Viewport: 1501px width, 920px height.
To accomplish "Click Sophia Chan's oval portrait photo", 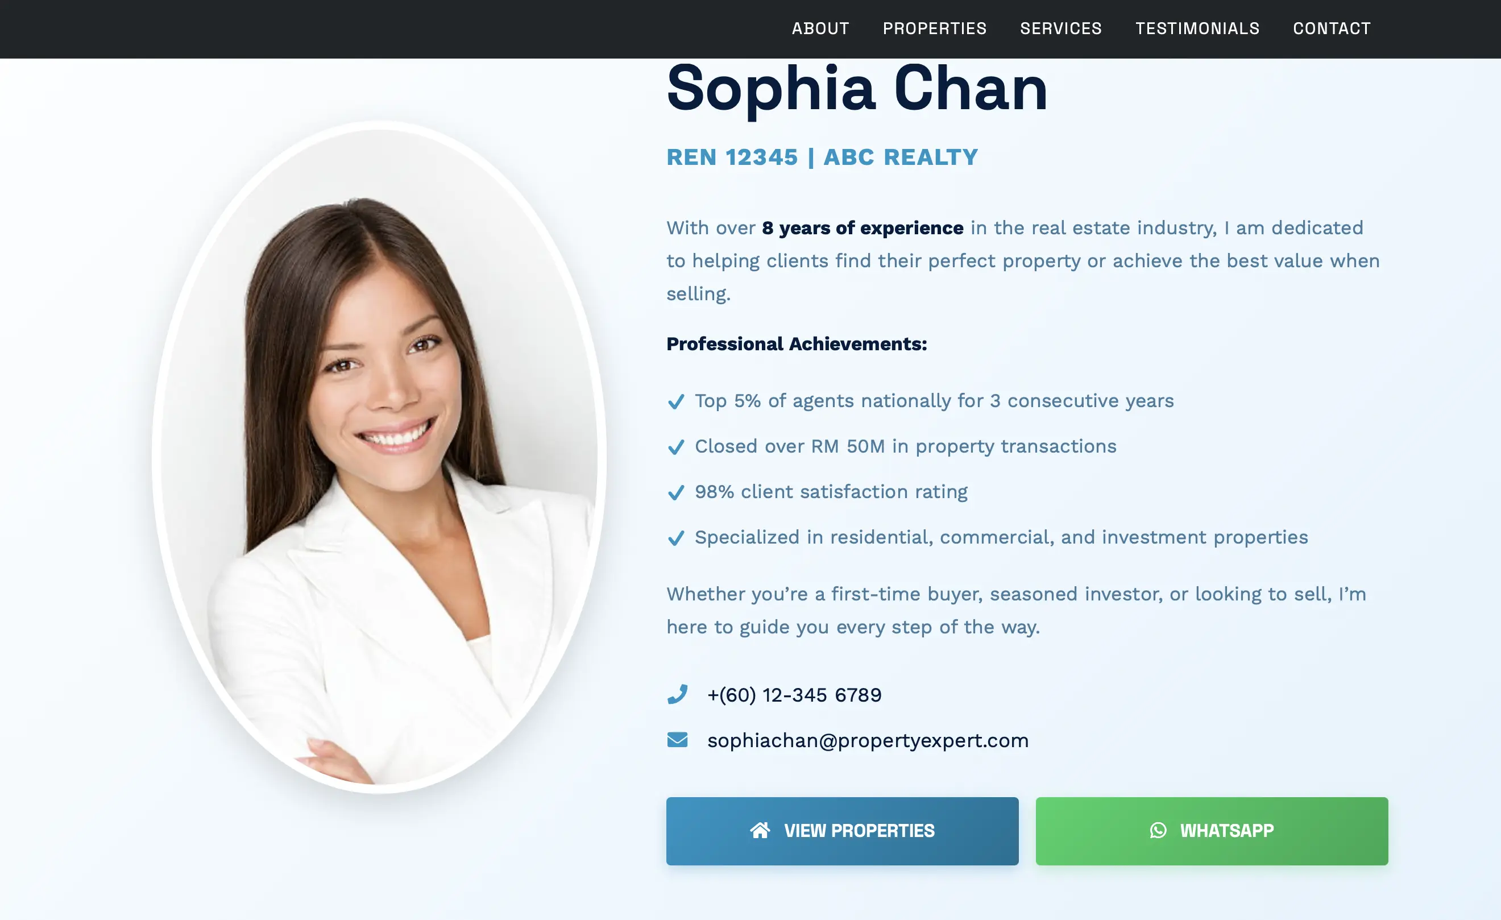I will pyautogui.click(x=378, y=457).
